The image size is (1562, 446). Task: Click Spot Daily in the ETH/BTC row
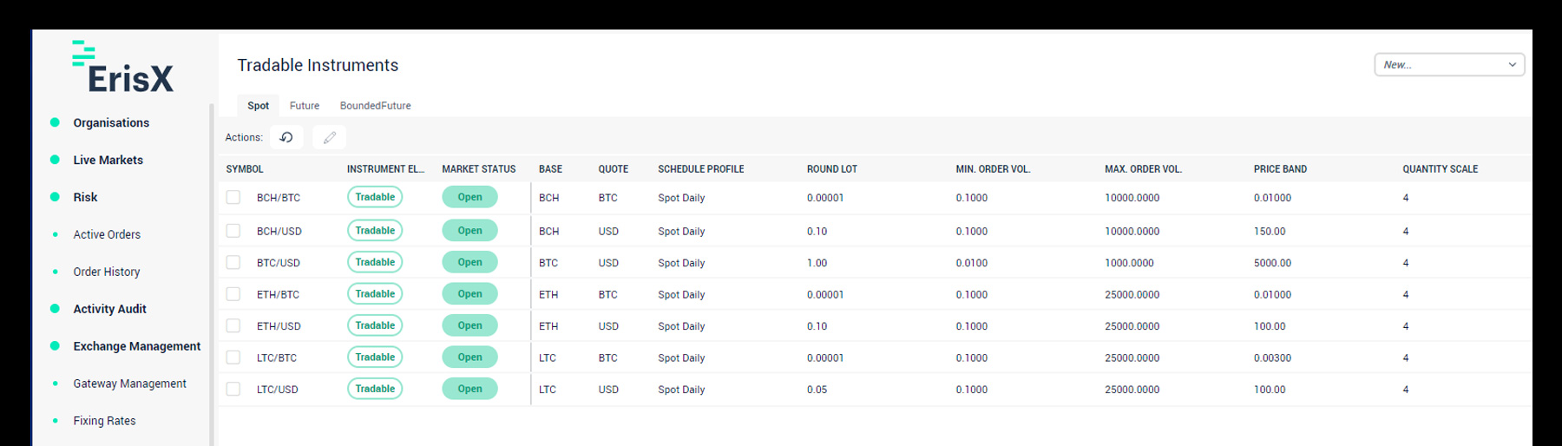681,295
